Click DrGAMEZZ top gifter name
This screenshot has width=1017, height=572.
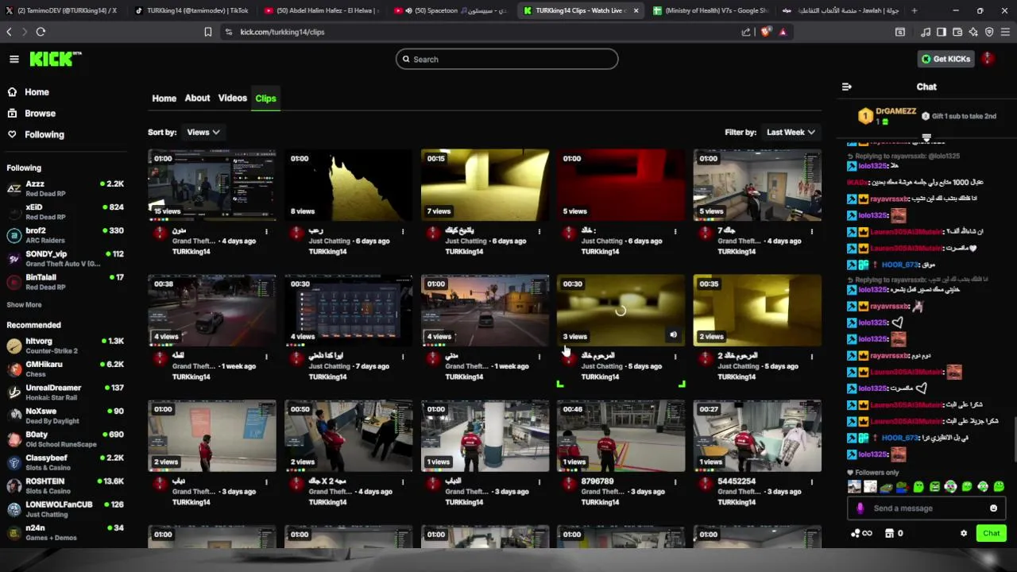coord(895,111)
